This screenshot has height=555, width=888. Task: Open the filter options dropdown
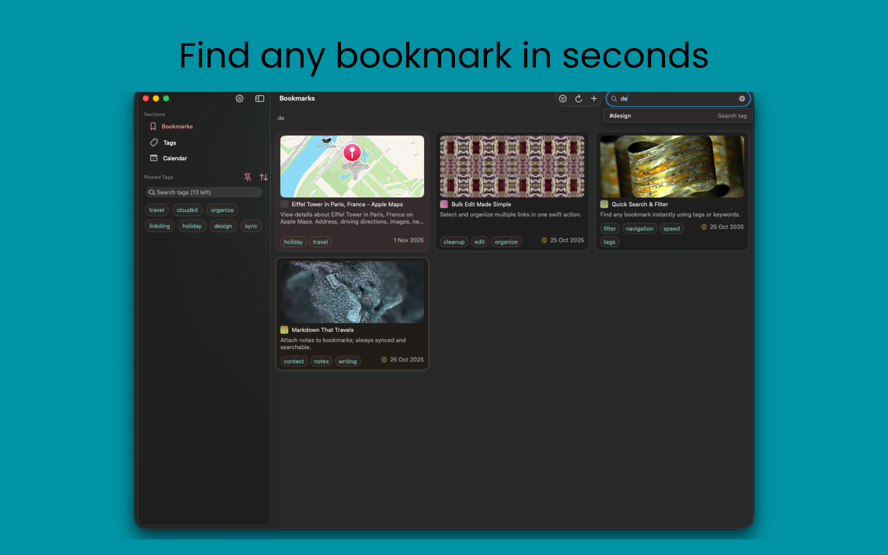[x=563, y=98]
